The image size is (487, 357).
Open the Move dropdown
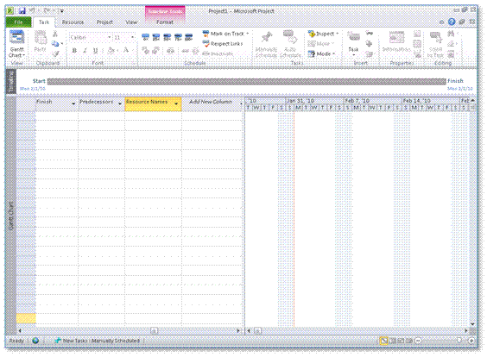[x=321, y=44]
